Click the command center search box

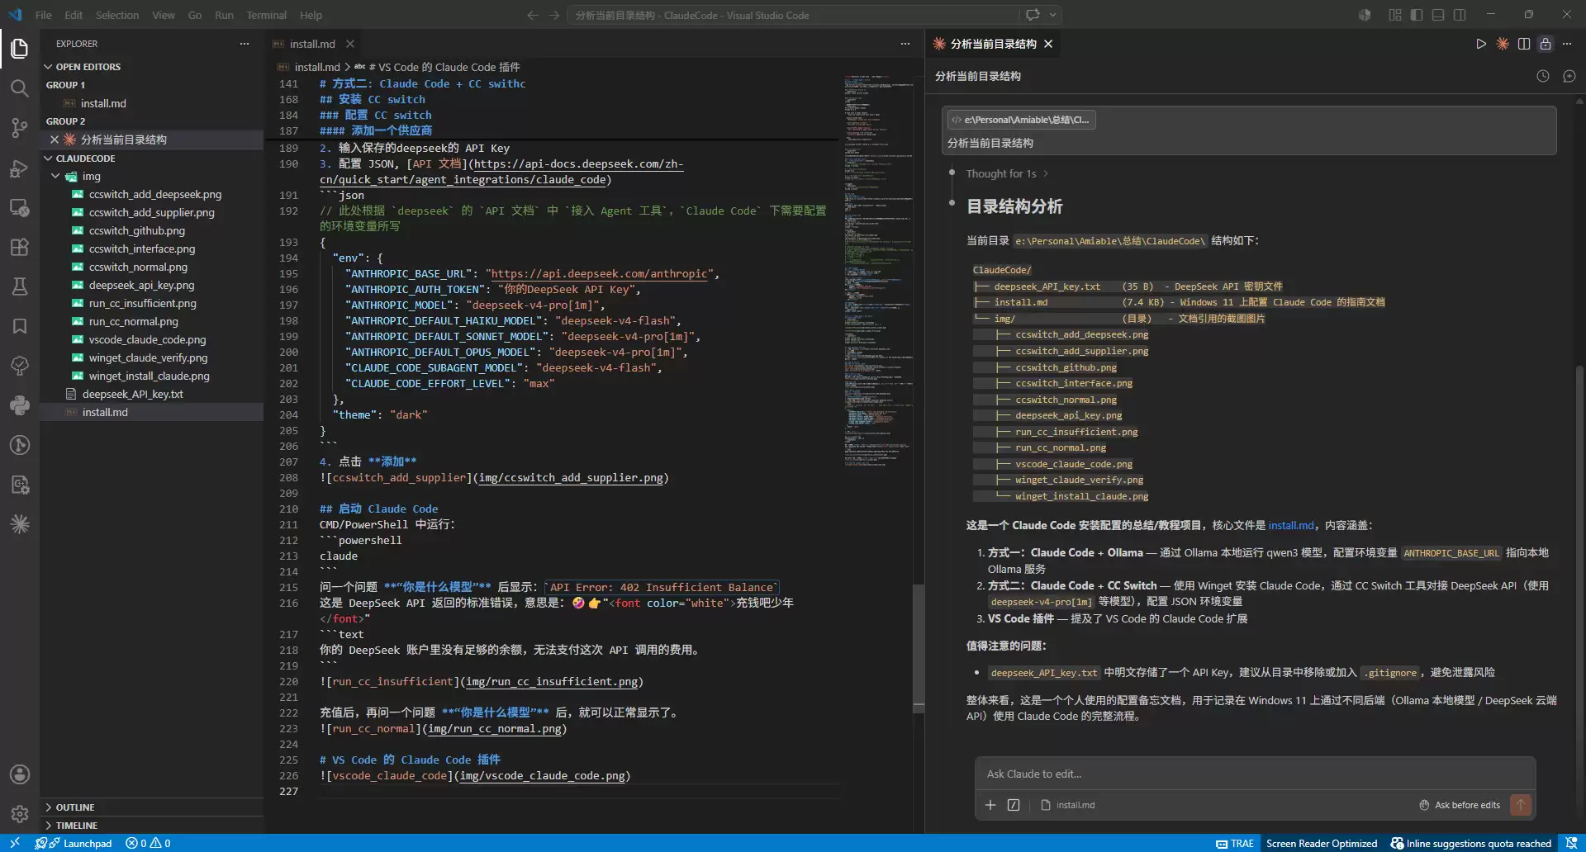(x=793, y=15)
